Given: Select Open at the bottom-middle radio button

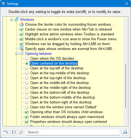Looking at the screenshot, I should [x=27, y=97].
